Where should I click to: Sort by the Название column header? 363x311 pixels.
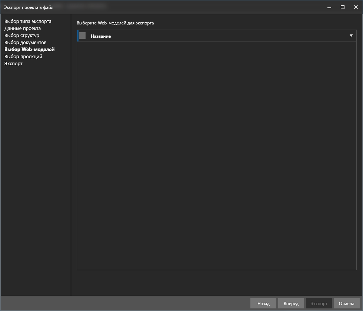coord(101,36)
